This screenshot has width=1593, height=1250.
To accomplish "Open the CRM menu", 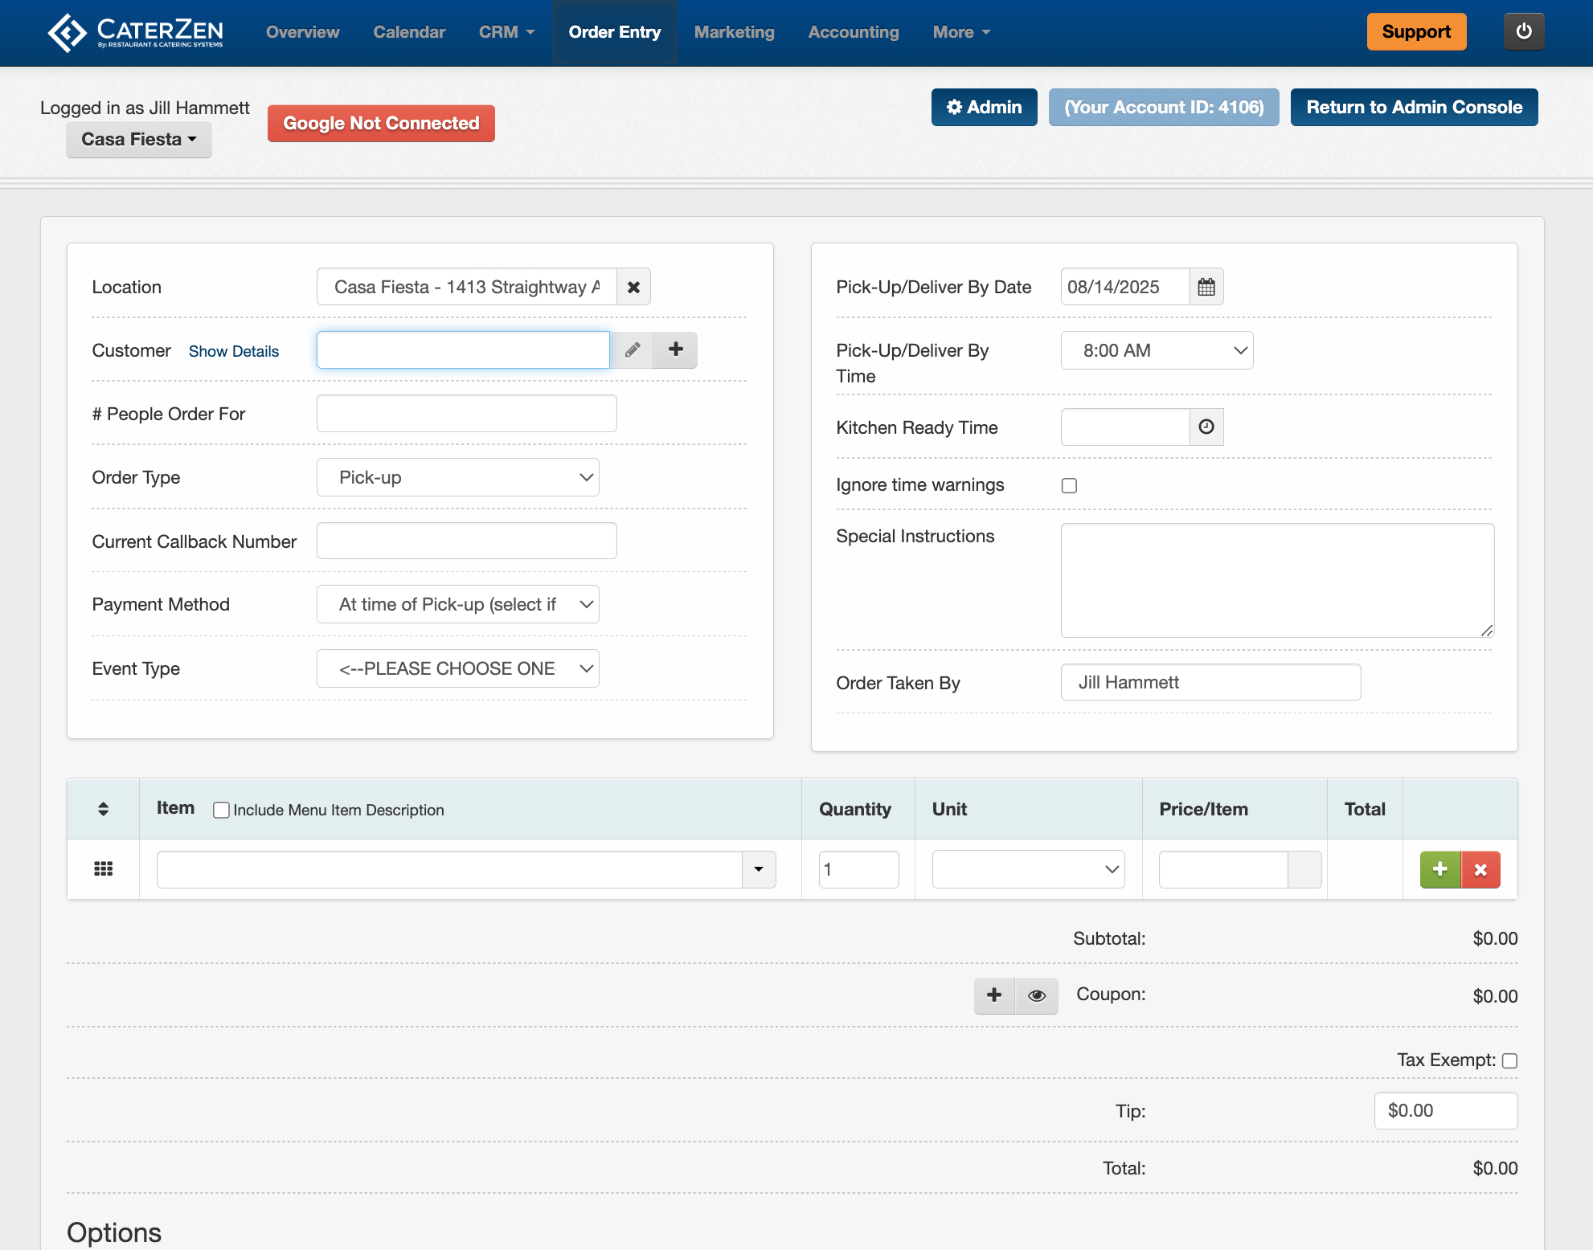I will (506, 32).
